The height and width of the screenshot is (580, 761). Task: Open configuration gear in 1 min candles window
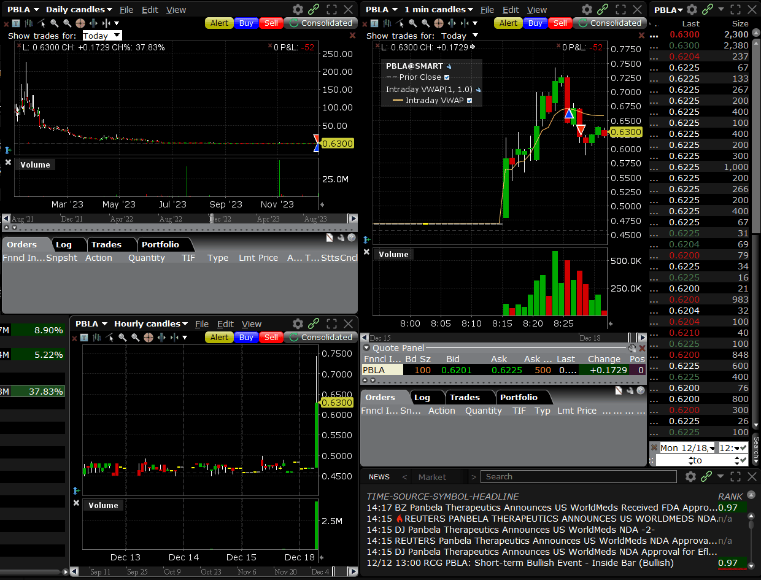[587, 9]
